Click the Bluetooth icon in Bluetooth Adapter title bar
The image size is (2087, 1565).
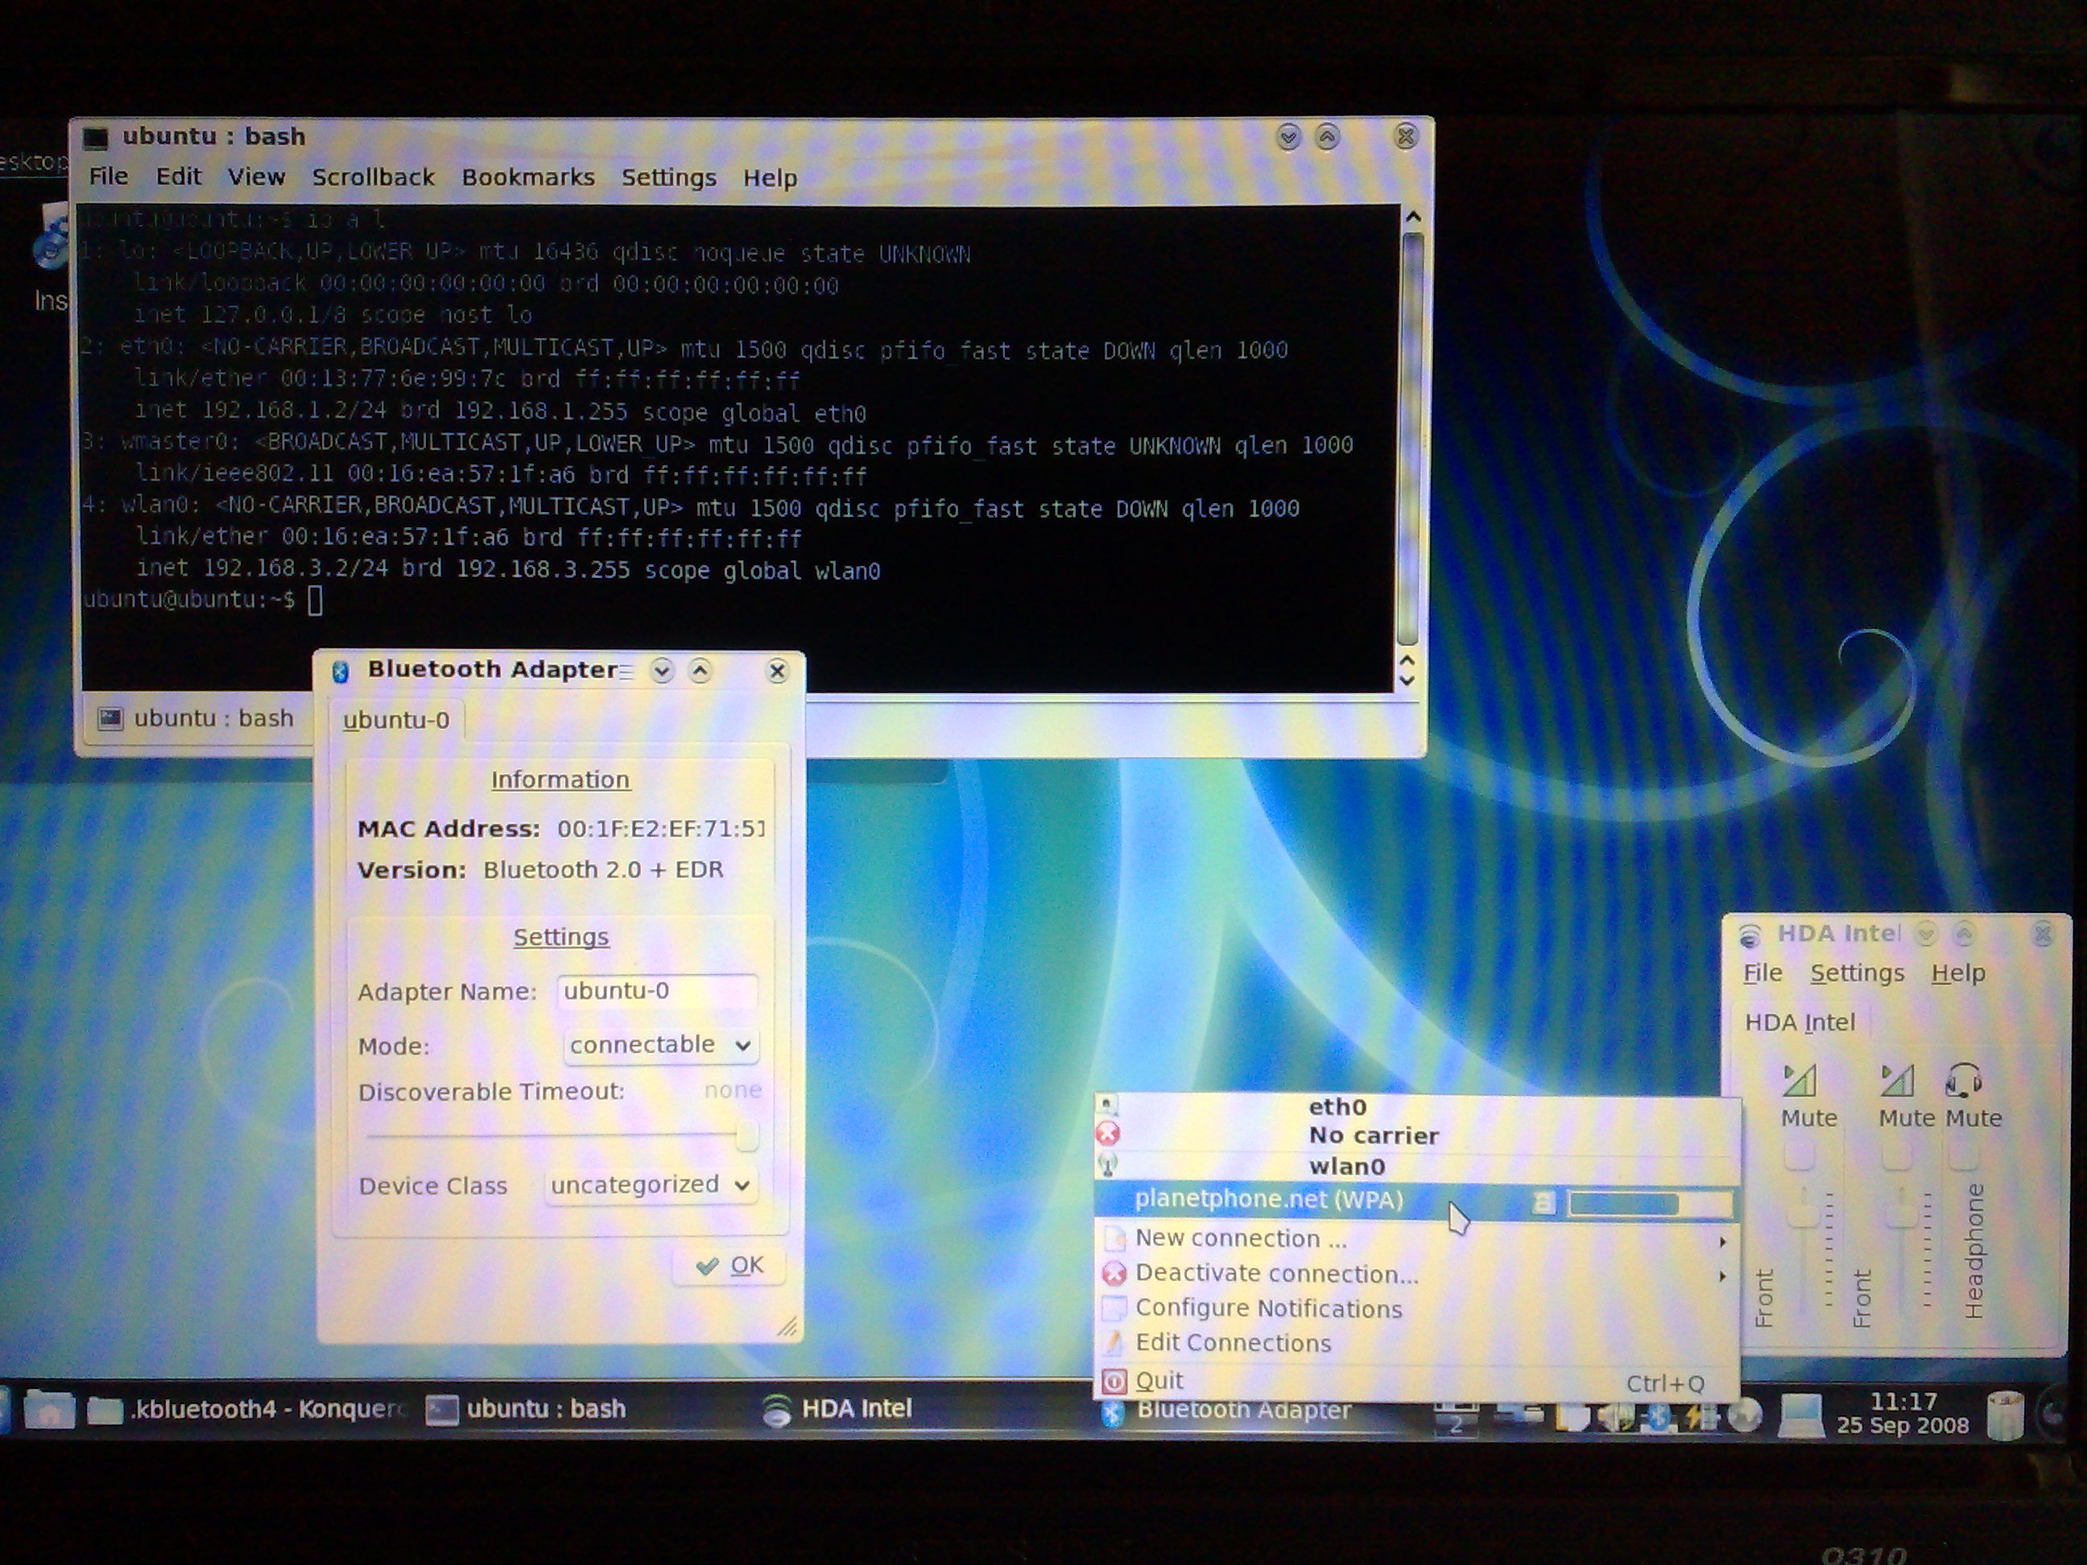(341, 671)
